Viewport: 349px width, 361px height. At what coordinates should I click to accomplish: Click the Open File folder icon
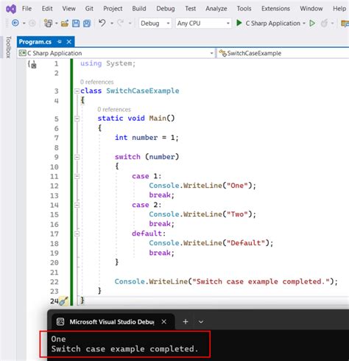tap(65, 24)
